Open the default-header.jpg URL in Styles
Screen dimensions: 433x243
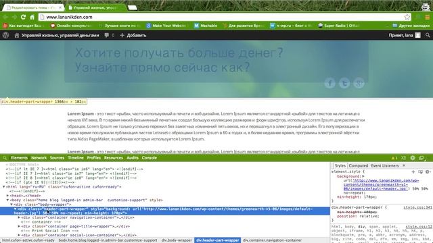click(381, 184)
